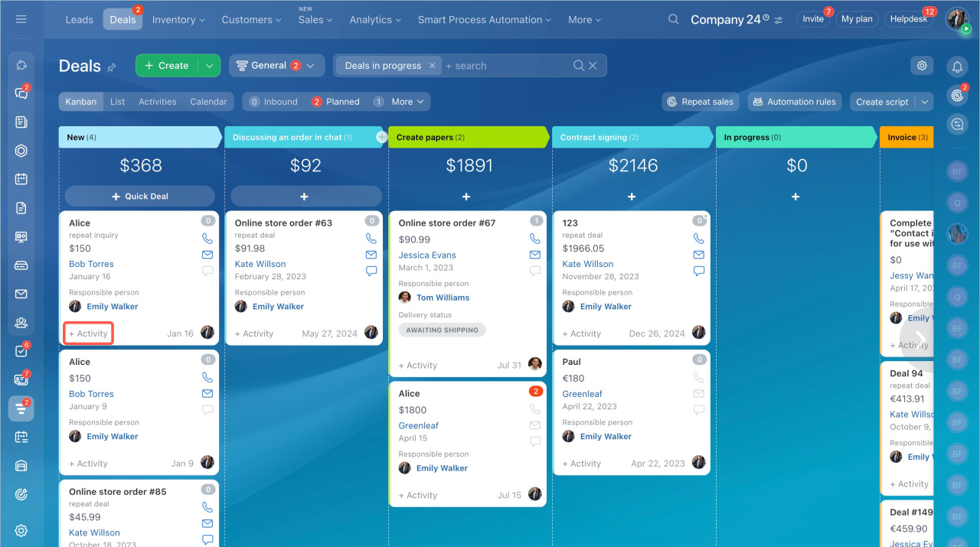980x547 pixels.
Task: Remove the Deals in progress filter
Action: point(432,66)
